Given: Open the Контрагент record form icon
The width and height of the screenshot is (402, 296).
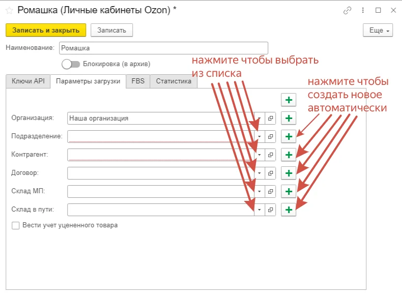Looking at the screenshot, I should pyautogui.click(x=271, y=155).
